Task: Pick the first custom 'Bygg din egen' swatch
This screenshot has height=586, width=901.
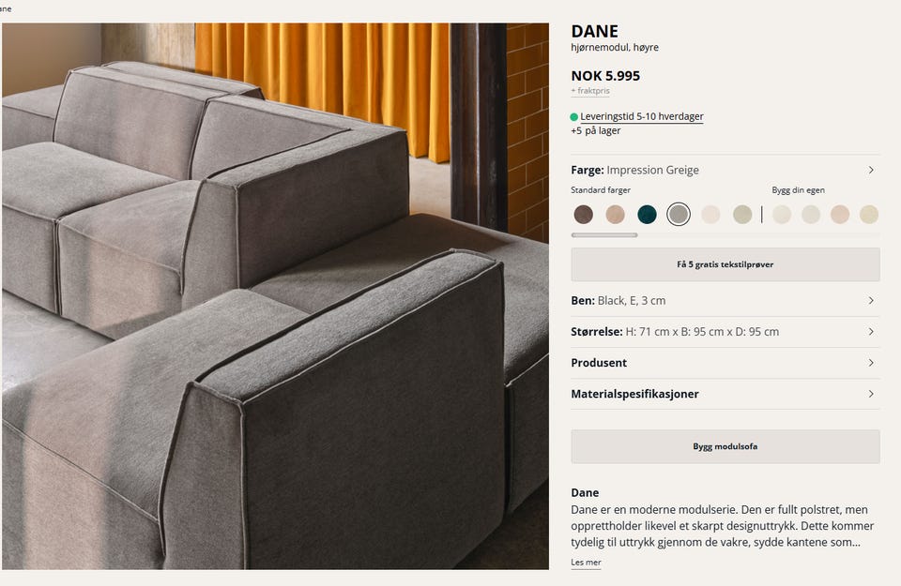Action: click(782, 215)
